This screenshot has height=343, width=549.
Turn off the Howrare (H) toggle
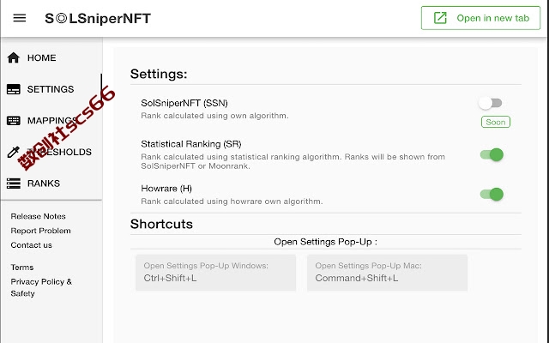click(x=492, y=194)
